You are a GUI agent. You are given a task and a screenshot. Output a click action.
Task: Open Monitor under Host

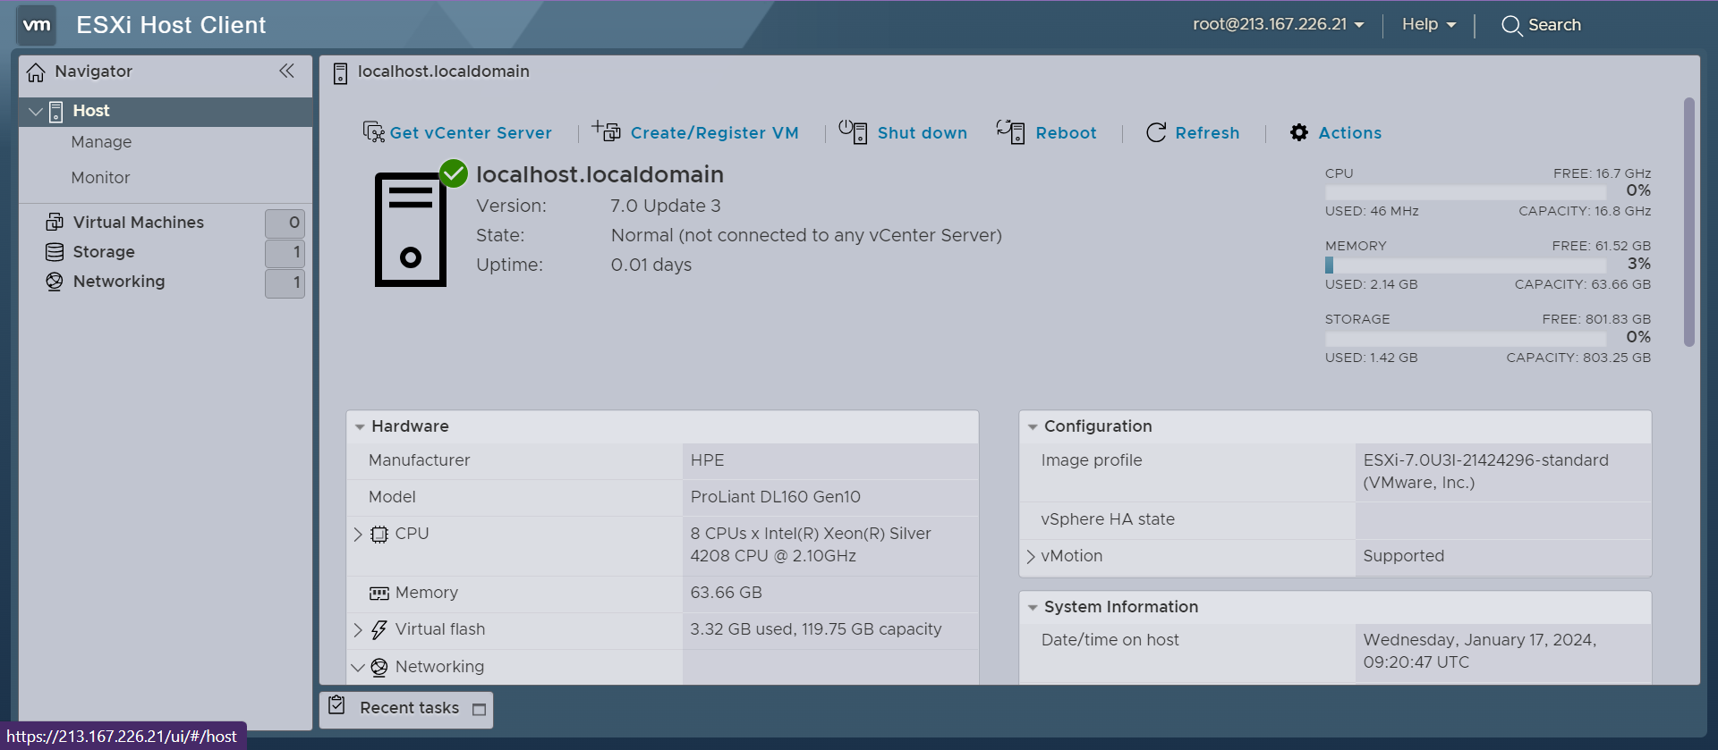[100, 178]
